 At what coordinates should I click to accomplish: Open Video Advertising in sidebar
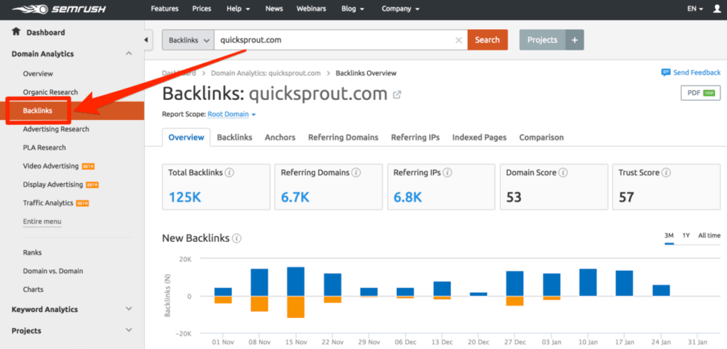51,166
